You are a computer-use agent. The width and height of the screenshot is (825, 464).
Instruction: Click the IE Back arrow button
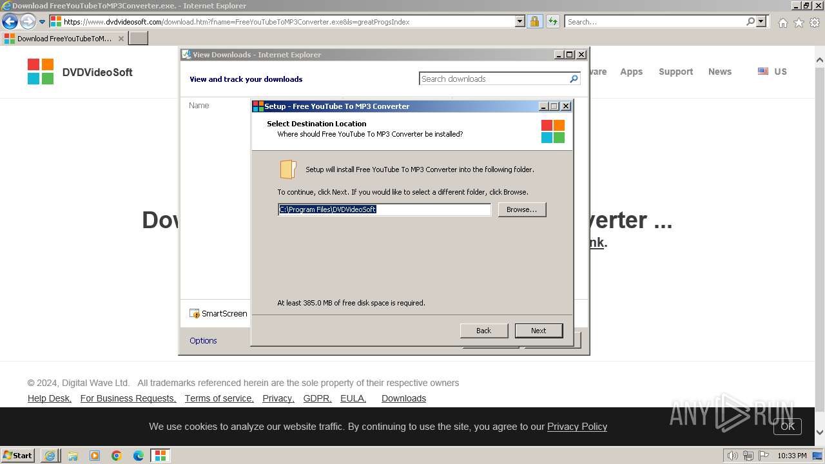[10, 21]
